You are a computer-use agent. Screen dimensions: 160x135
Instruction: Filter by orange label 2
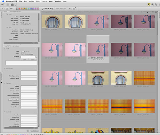click(22, 9)
